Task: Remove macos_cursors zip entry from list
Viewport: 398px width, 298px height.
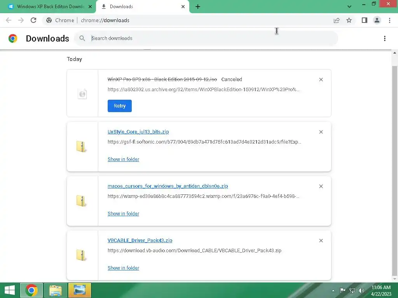Action: pyautogui.click(x=321, y=186)
